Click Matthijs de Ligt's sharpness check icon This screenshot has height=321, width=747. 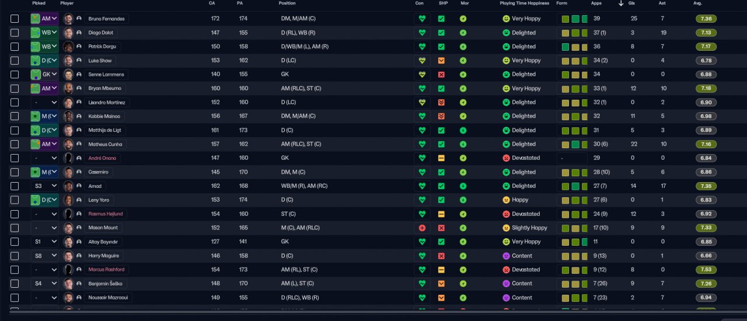441,131
